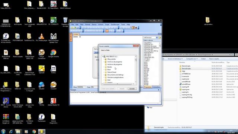Viewport: 238px width, 134px height.
Task: Click the Aceptar button in the folder dialog
Action: click(x=122, y=89)
